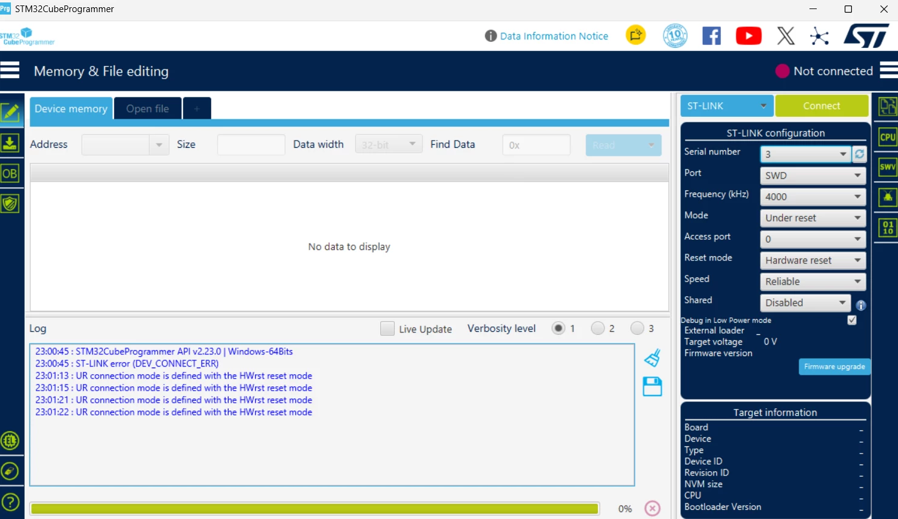Image resolution: width=898 pixels, height=519 pixels.
Task: Open the external loader chip icon
Action: pyautogui.click(x=10, y=441)
